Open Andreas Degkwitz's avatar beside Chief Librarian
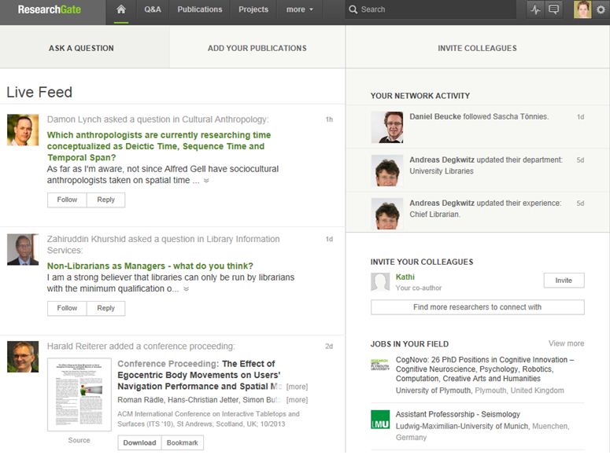610x455 pixels. point(387,214)
